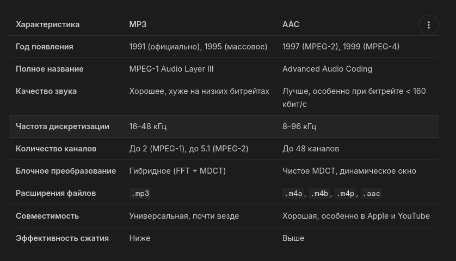The height and width of the screenshot is (261, 456).
Task: Select the .aac extension code chip
Action: [371, 194]
